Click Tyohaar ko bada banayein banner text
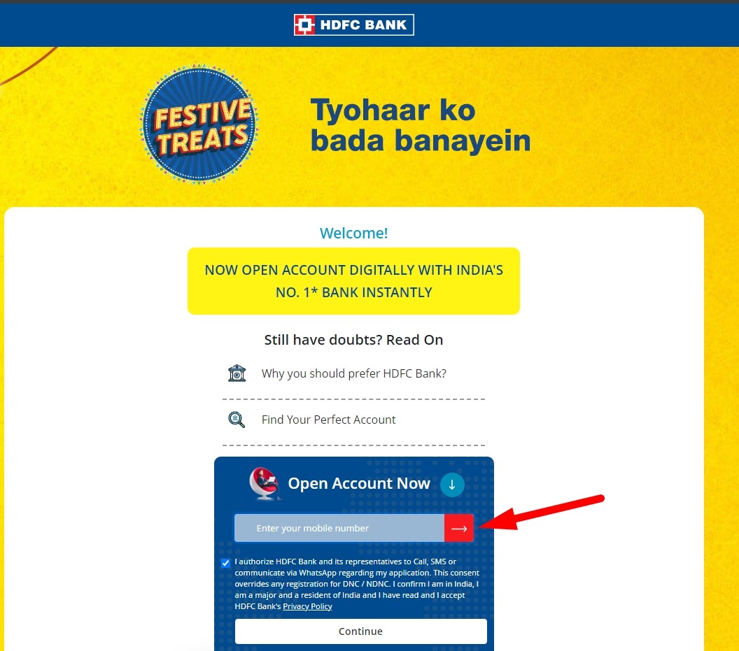 coord(421,125)
